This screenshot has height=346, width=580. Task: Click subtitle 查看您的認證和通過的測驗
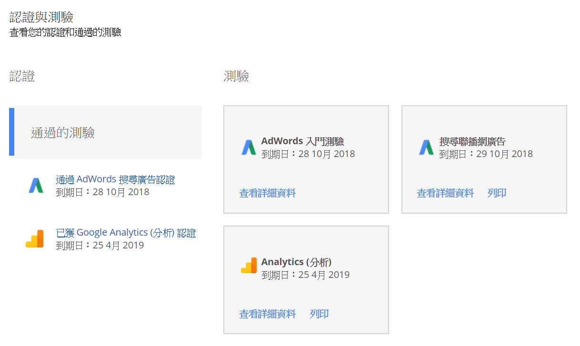coord(65,32)
